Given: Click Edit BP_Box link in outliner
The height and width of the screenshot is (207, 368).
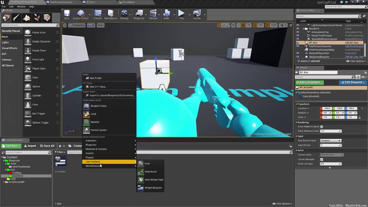Looking at the screenshot, I should pos(352,43).
